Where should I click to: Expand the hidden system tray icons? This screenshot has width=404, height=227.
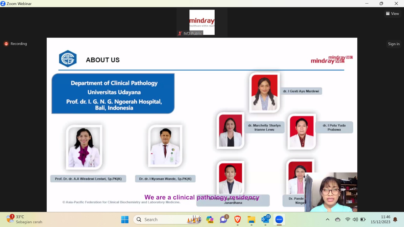click(x=327, y=219)
